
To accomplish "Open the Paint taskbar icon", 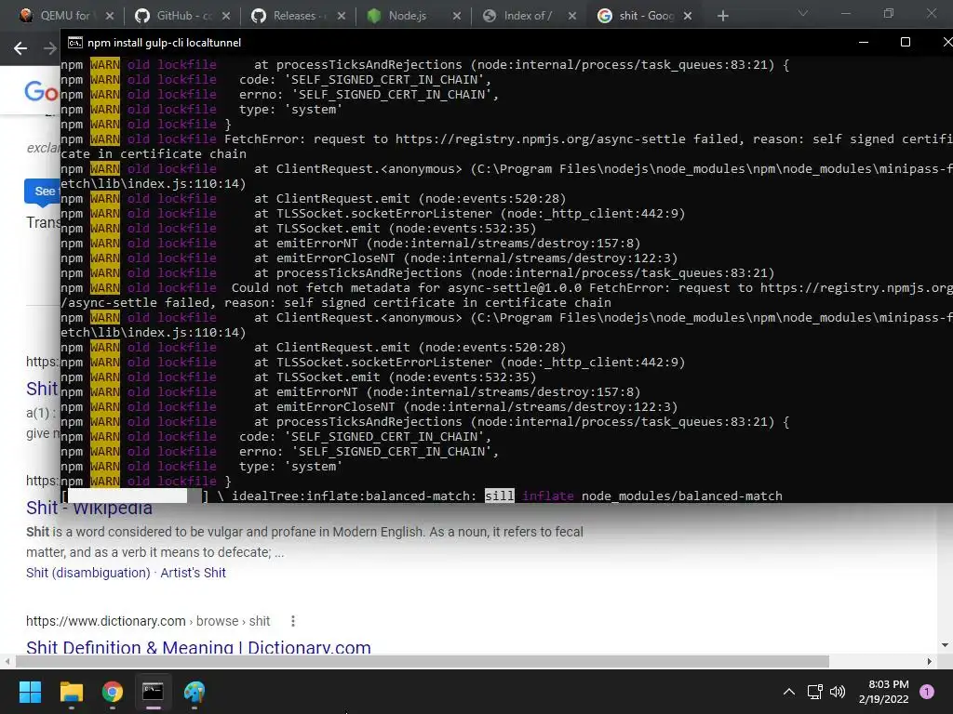I will coord(194,692).
